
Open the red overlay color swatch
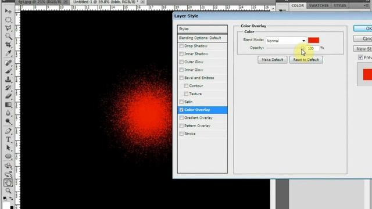[x=313, y=40]
